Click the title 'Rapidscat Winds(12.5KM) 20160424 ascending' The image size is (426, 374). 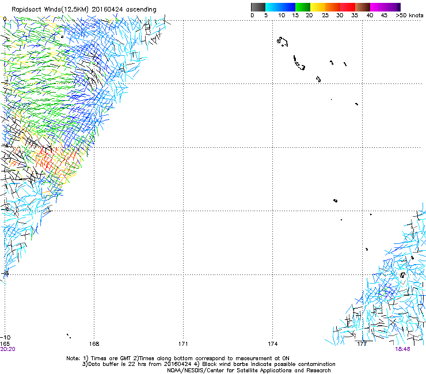tap(84, 9)
